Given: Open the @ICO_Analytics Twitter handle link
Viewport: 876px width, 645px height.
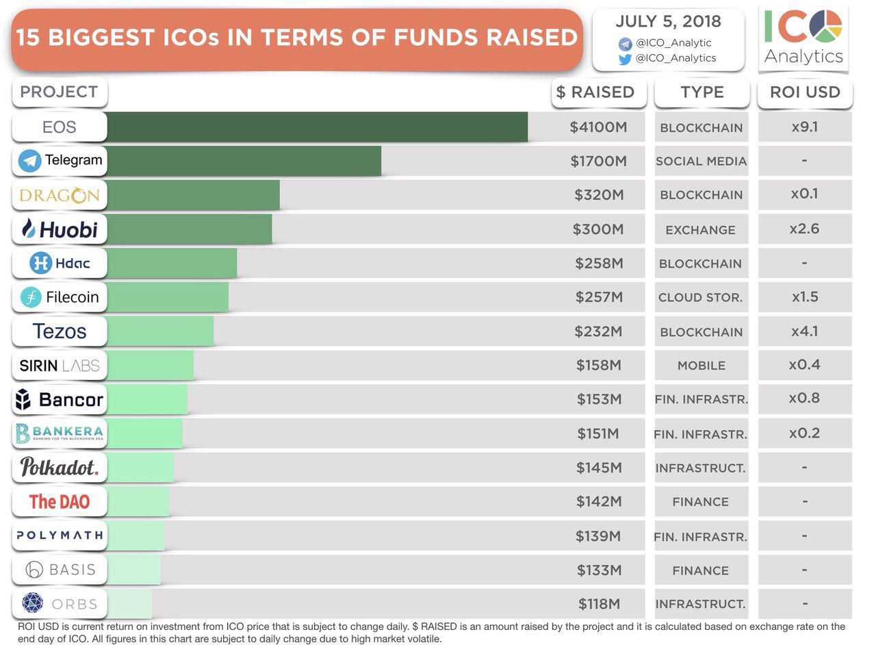Looking at the screenshot, I should pyautogui.click(x=675, y=58).
